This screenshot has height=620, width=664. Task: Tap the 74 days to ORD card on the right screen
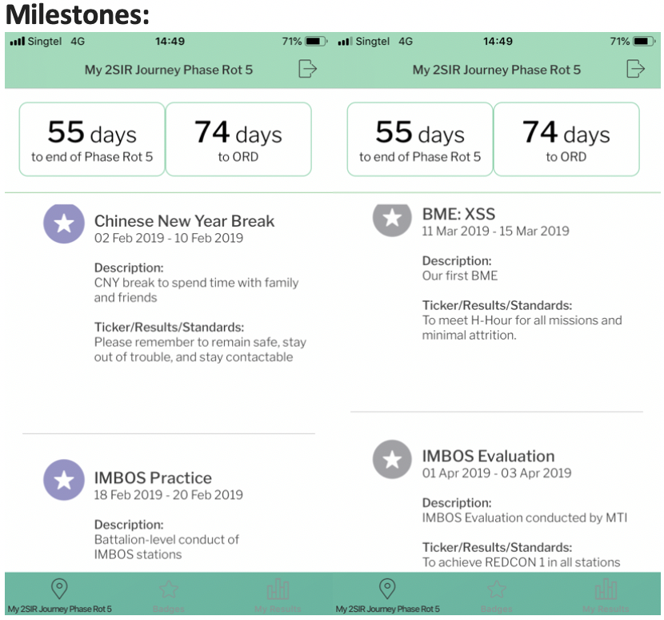(x=566, y=139)
